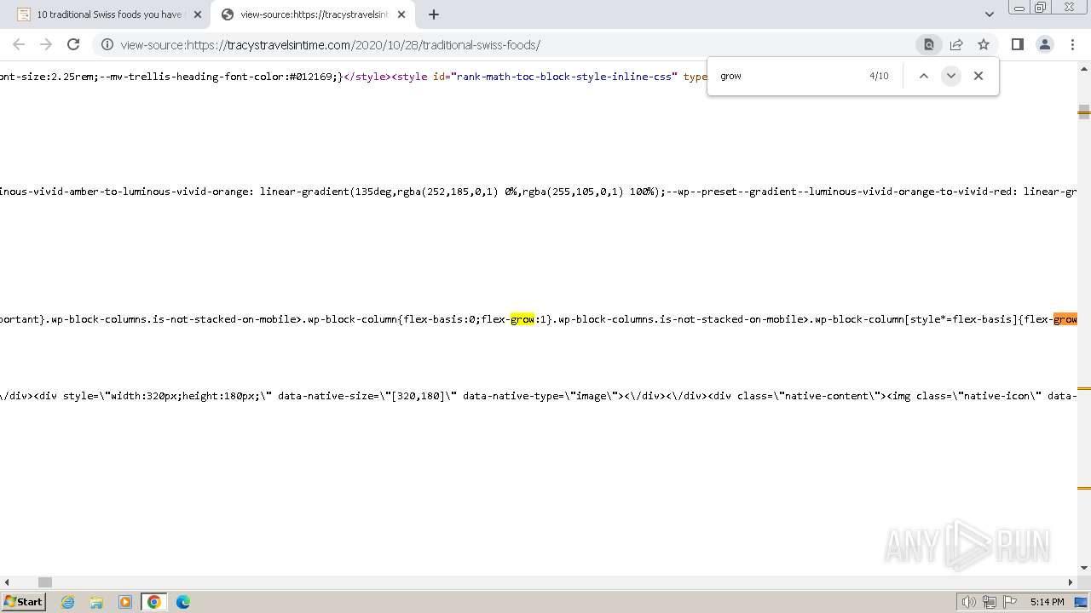Click vertical scrollbar down arrow
The height and width of the screenshot is (613, 1091).
tap(1084, 568)
